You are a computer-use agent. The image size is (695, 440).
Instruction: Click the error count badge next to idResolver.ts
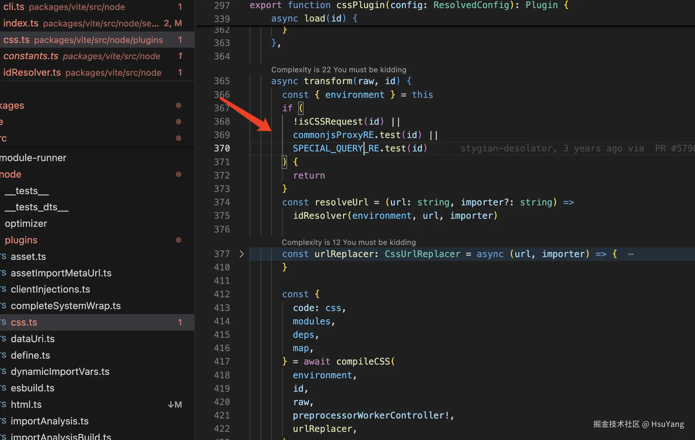click(x=180, y=73)
